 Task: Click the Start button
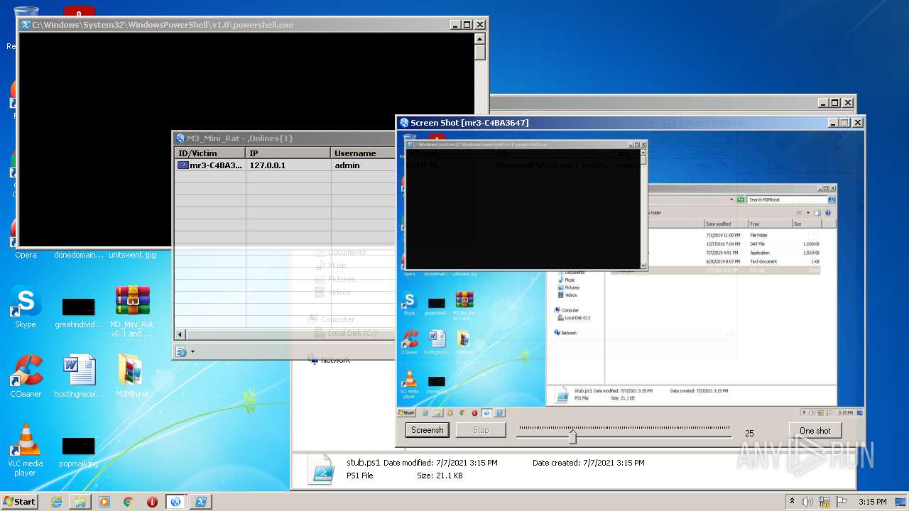click(x=20, y=502)
